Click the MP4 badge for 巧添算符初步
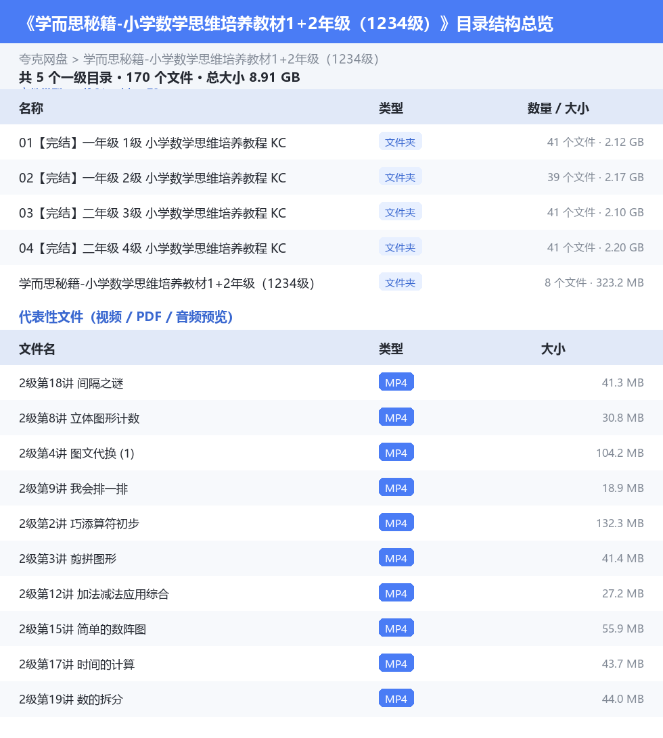The height and width of the screenshot is (738, 663). pyautogui.click(x=396, y=522)
